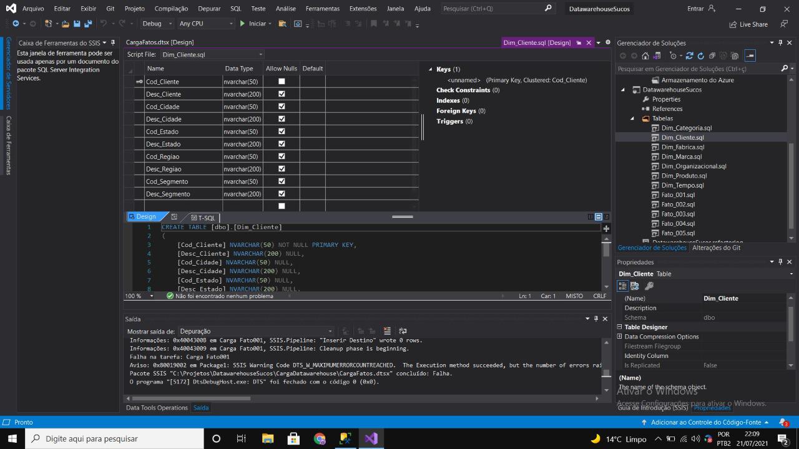Click the refresh icon in Gerenciador de Soluções
799x449 pixels.
(701, 56)
